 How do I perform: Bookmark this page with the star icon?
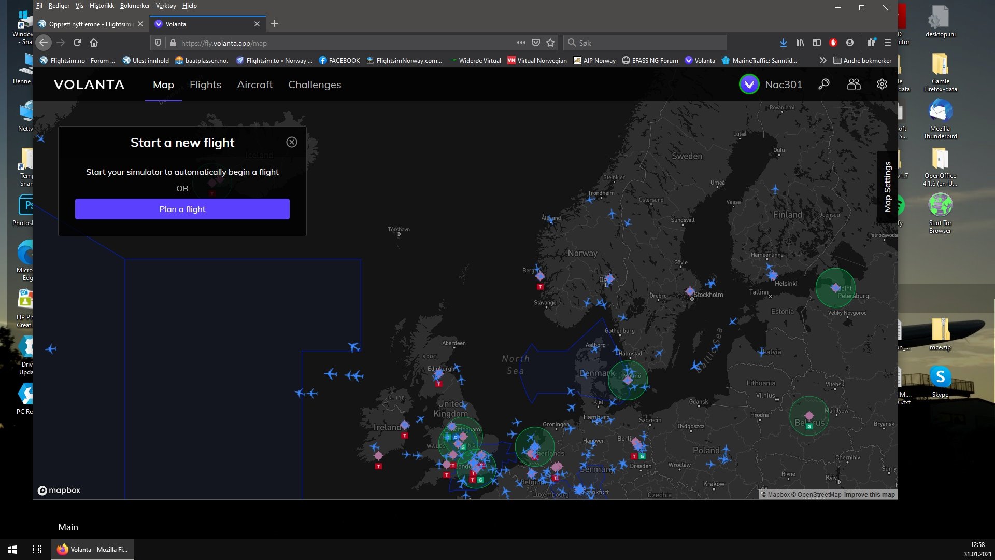pyautogui.click(x=550, y=43)
